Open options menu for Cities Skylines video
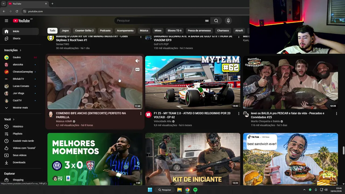 click(141, 37)
